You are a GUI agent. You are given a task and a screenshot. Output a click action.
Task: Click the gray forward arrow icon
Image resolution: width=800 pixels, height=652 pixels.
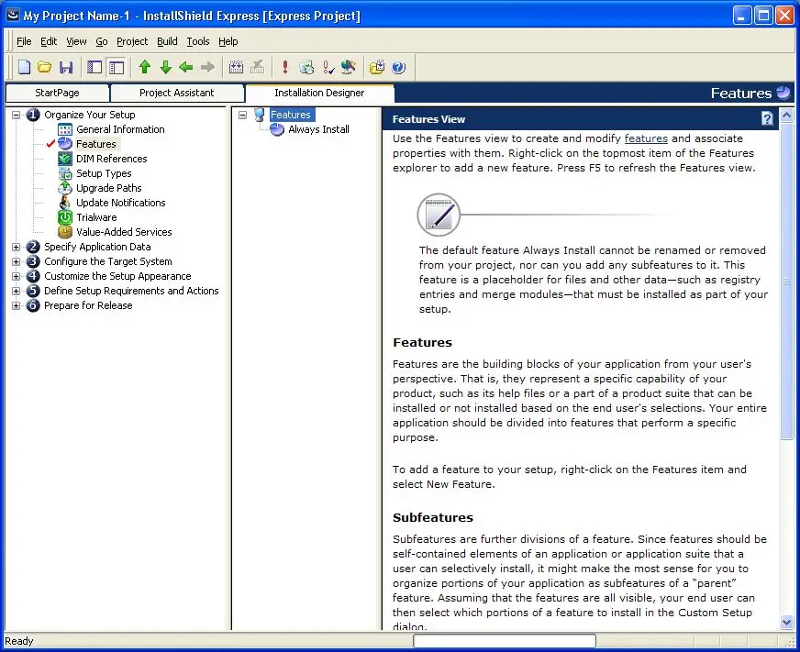[207, 67]
